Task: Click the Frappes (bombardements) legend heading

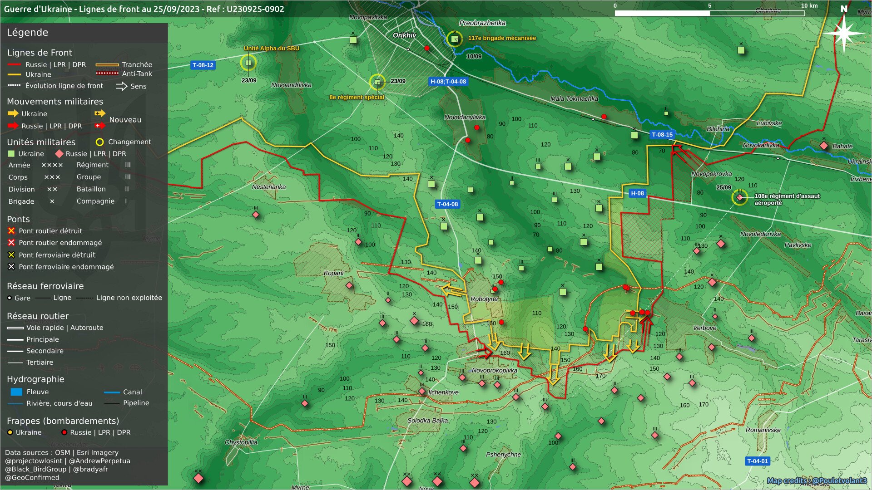Action: [63, 421]
